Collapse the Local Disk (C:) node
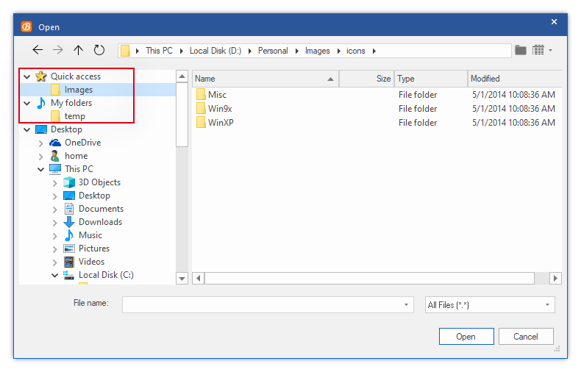This screenshot has width=581, height=372. (x=55, y=276)
